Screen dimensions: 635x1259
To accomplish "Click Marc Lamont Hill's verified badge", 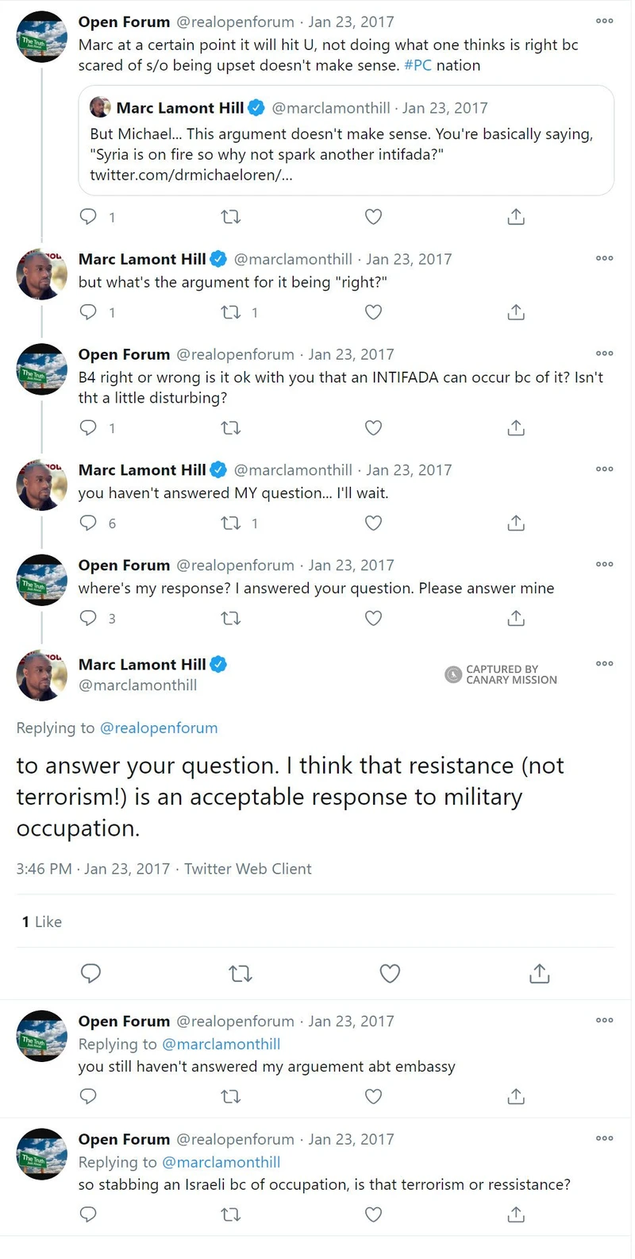I will pos(217,664).
